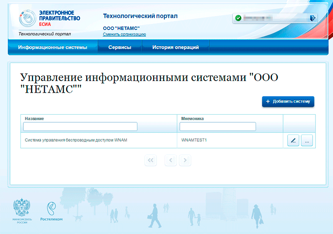Click the WNAMTEST1 mnemonic cell

(194, 140)
